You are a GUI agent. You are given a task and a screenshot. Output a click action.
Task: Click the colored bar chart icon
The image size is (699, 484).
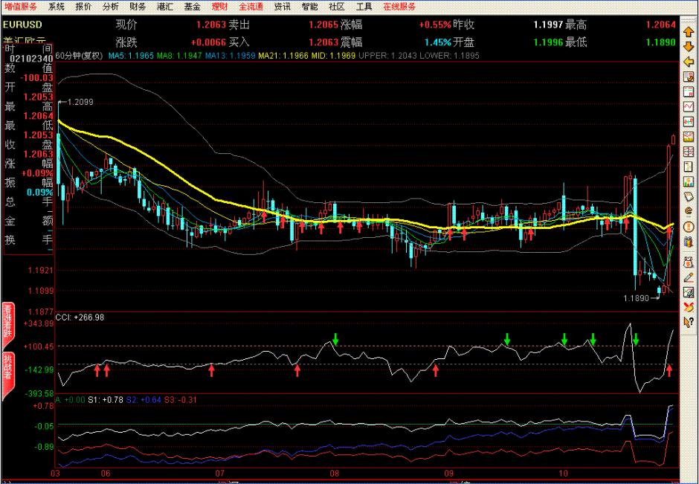689,182
